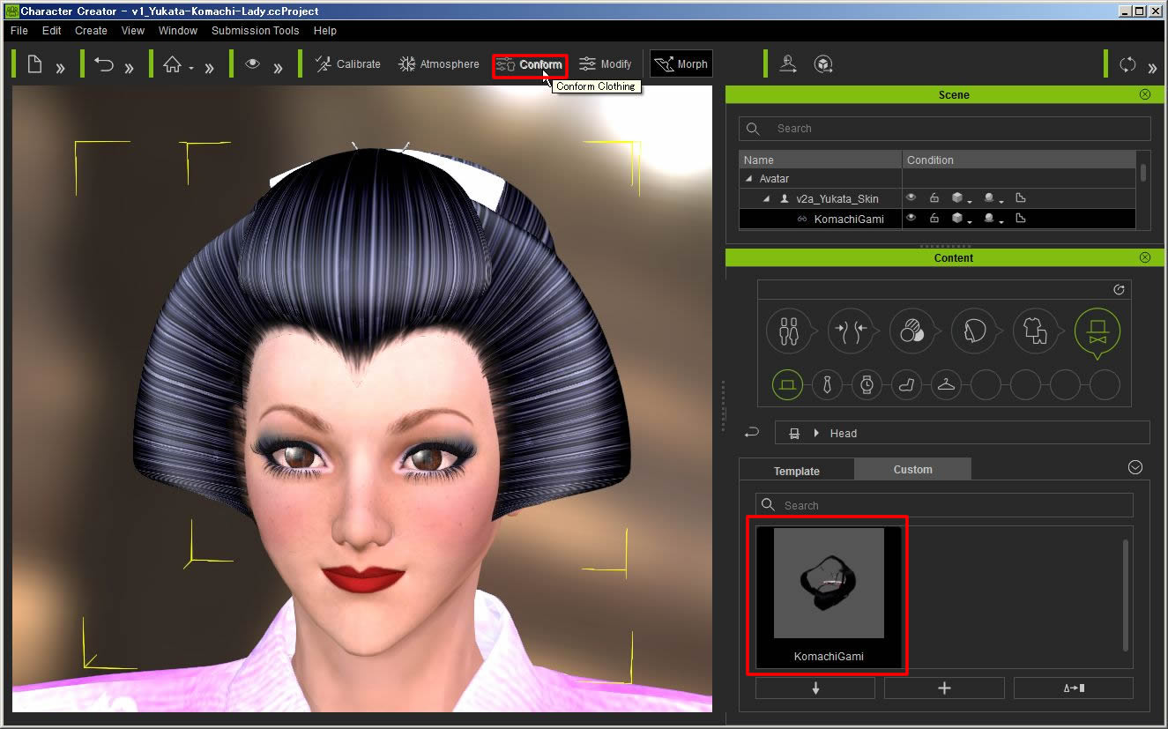1168x729 pixels.
Task: Click the Undo arrow icon
Action: coord(104,64)
